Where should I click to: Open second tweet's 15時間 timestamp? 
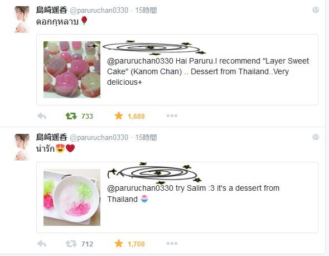[146, 137]
